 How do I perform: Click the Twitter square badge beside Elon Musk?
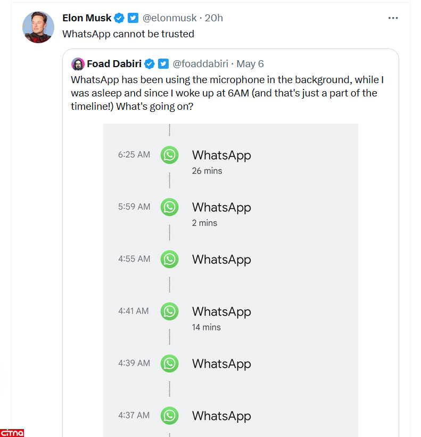pyautogui.click(x=133, y=18)
